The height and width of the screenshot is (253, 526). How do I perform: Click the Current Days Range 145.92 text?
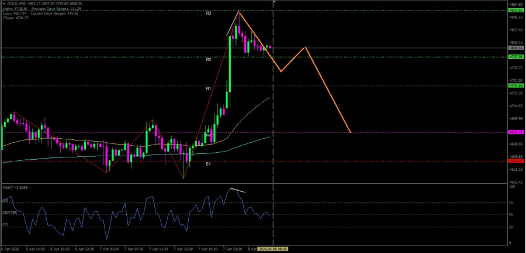pos(55,13)
